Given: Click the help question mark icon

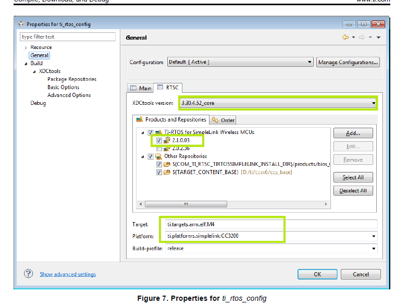Looking at the screenshot, I should [28, 274].
